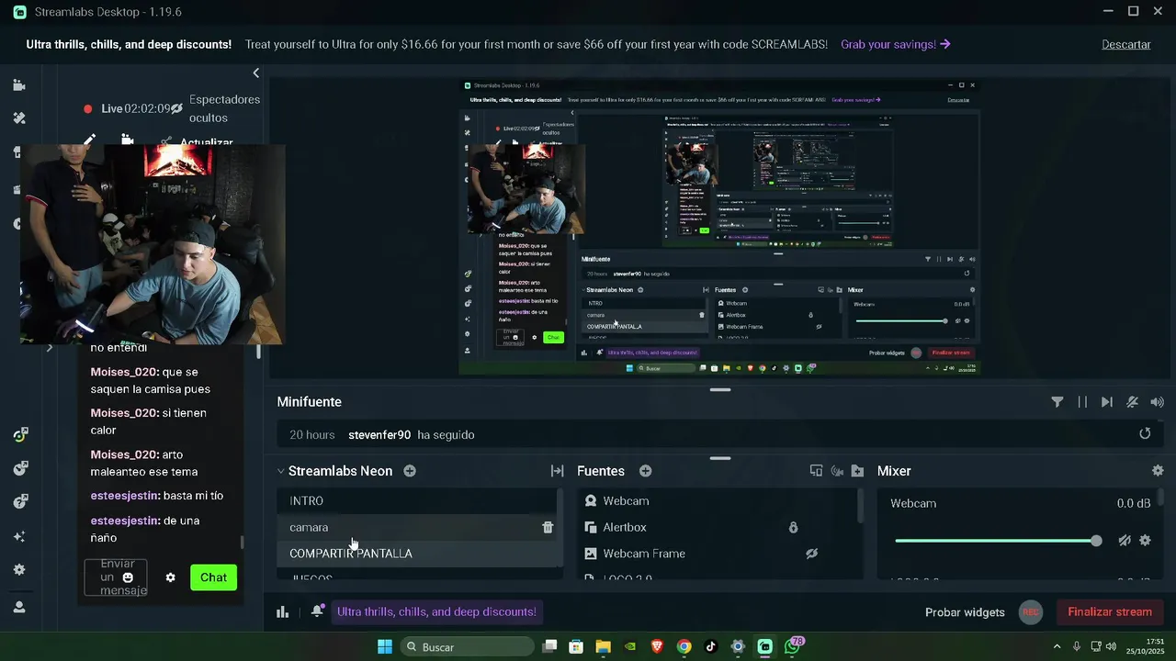This screenshot has height=661, width=1176.
Task: Open TikTok from taskbar
Action: pos(710,647)
